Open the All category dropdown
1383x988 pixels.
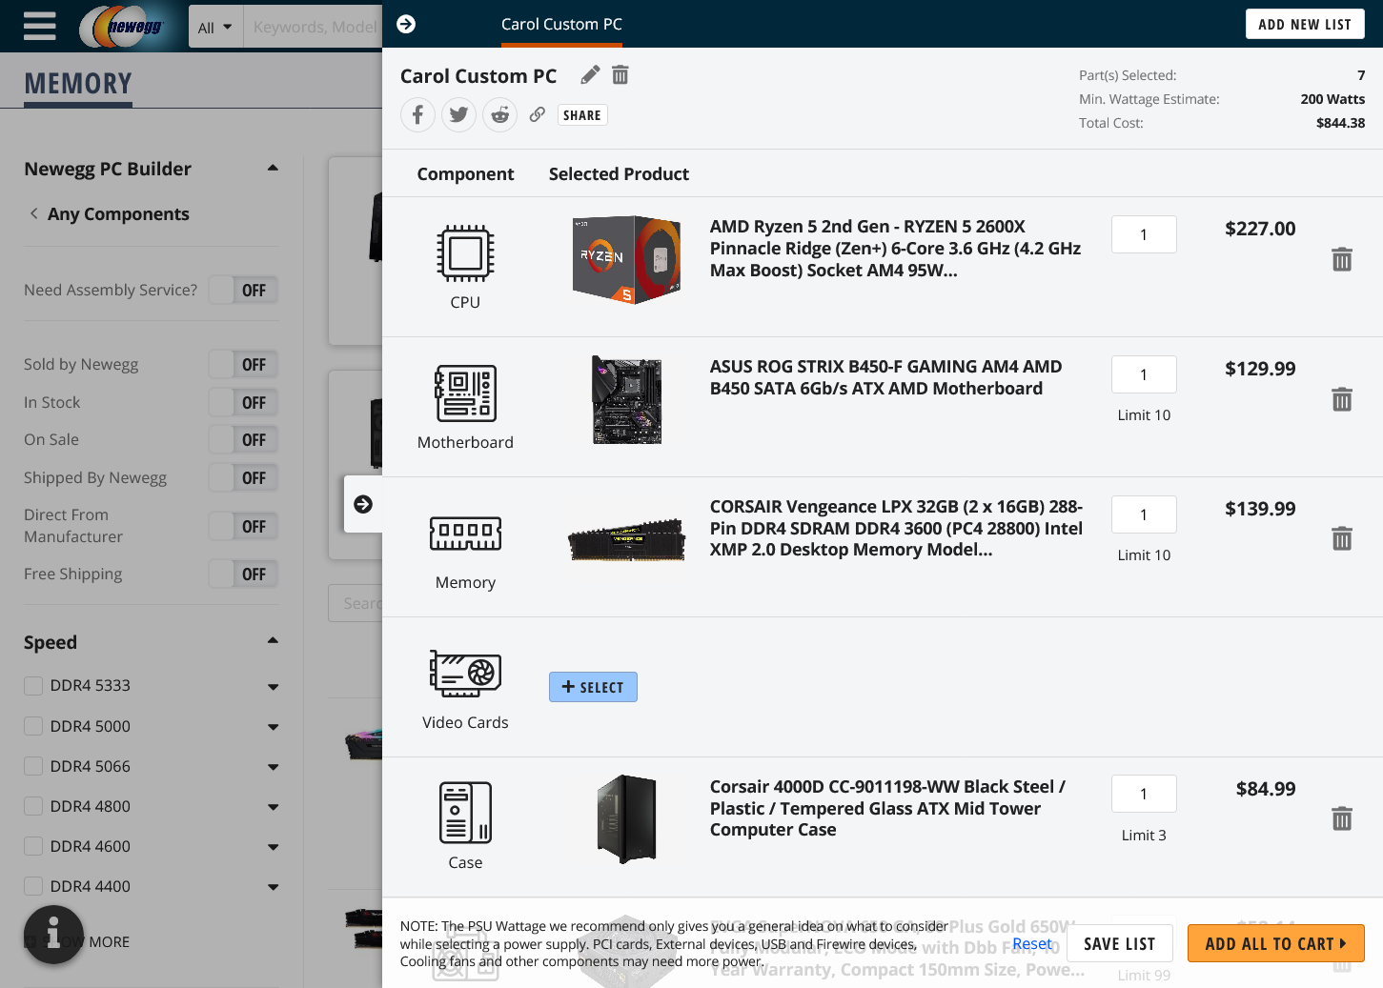click(215, 28)
